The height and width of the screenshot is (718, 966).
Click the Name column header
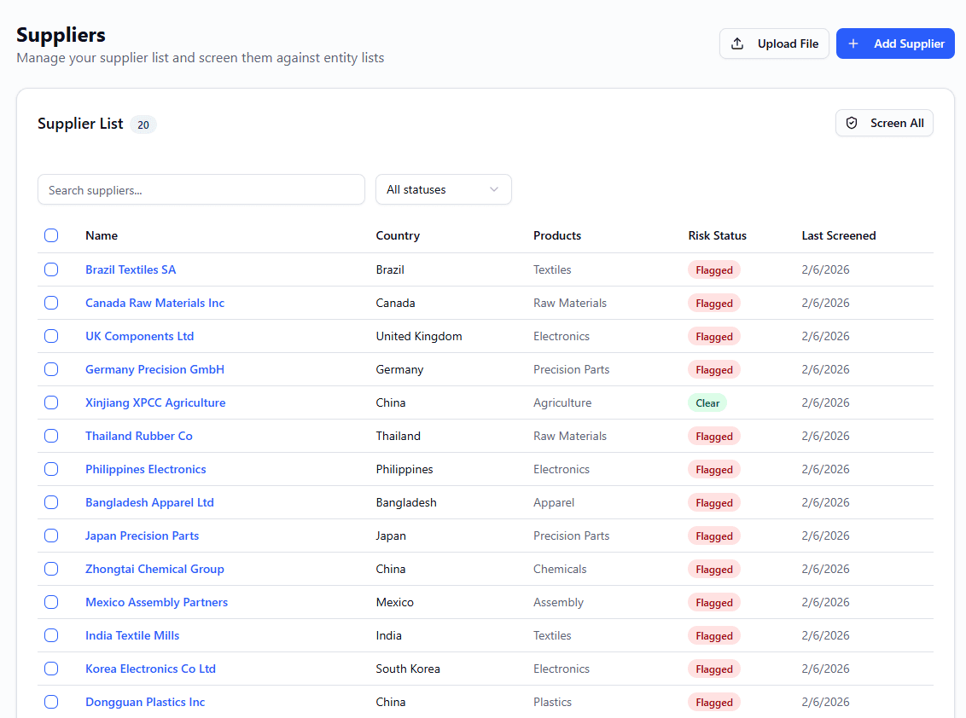point(102,235)
